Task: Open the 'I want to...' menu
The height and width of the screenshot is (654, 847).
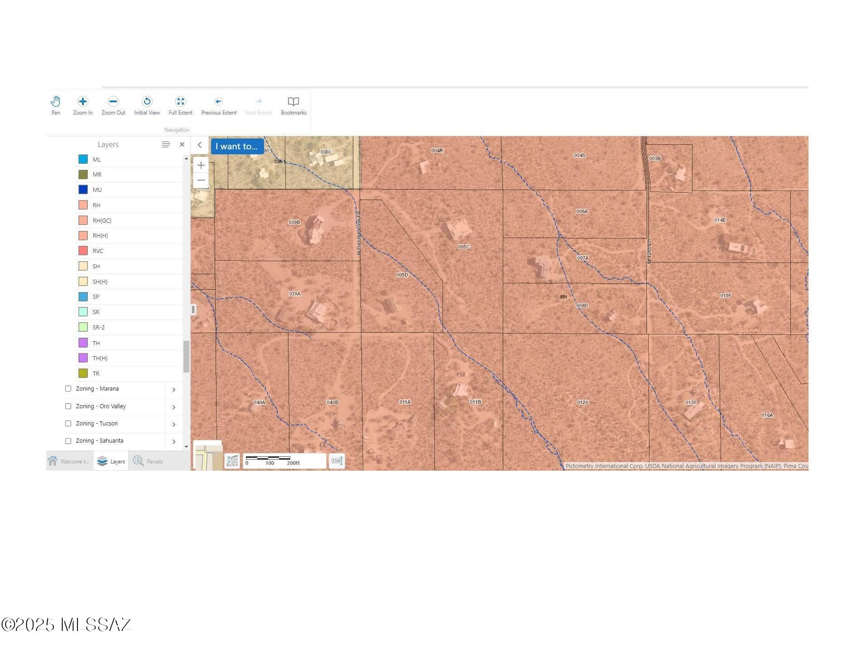Action: pos(236,146)
